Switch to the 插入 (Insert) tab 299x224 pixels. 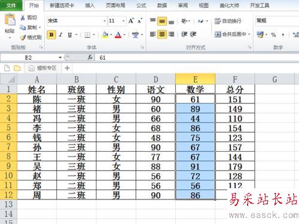pos(90,5)
